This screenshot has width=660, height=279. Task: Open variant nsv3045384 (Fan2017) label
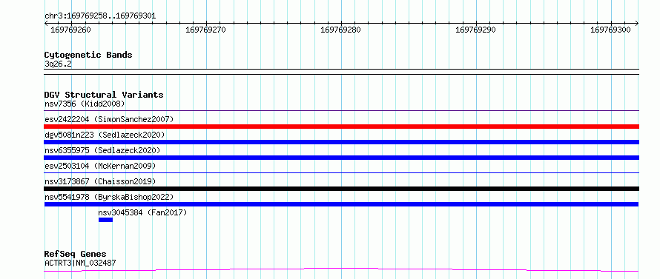pyautogui.click(x=142, y=212)
